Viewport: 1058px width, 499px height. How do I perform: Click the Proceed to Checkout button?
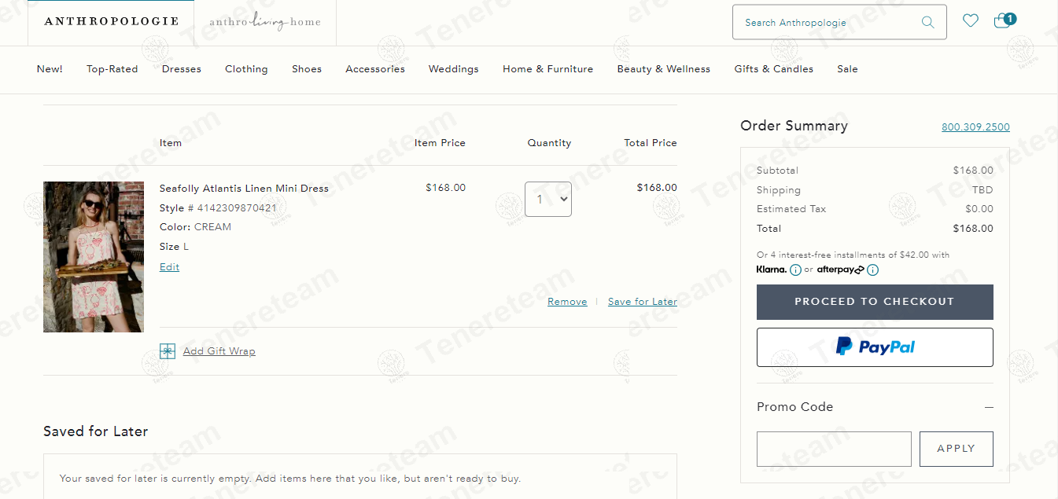875,302
